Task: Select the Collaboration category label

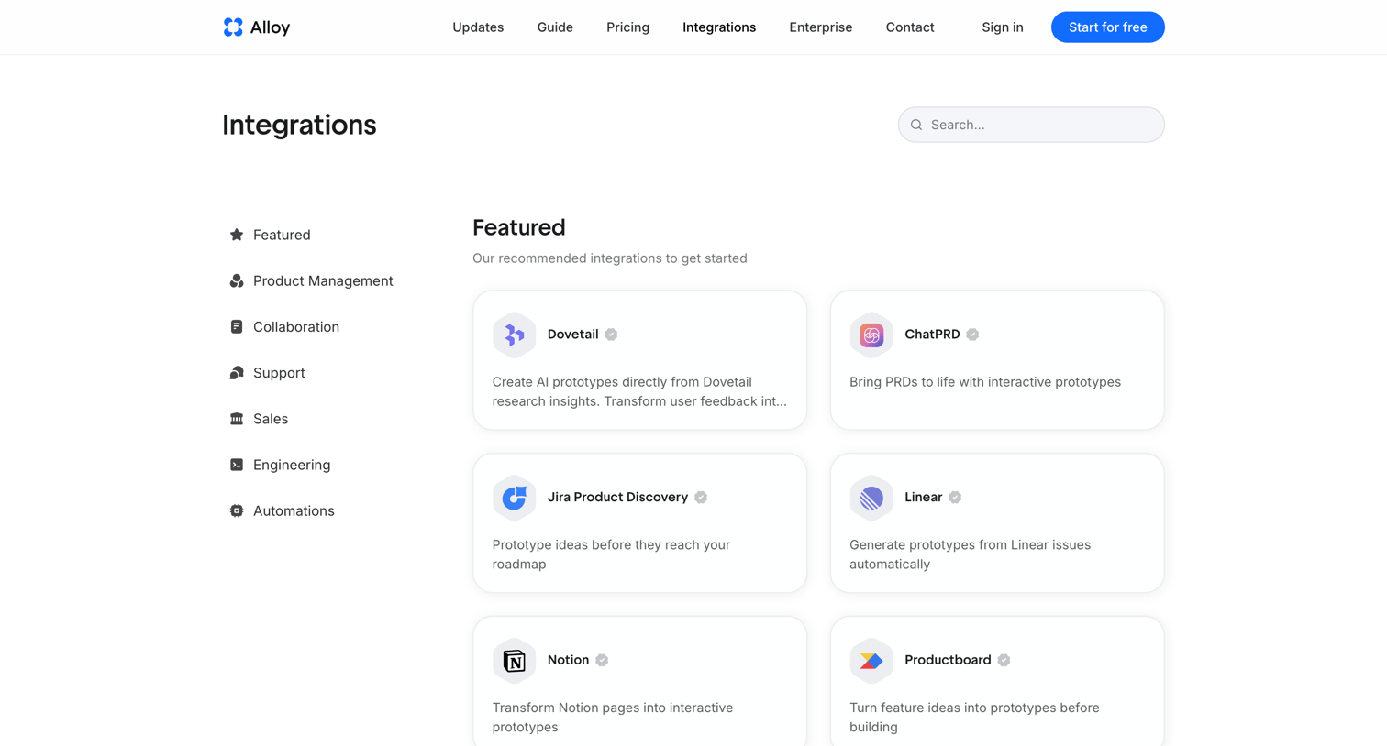Action: click(296, 326)
